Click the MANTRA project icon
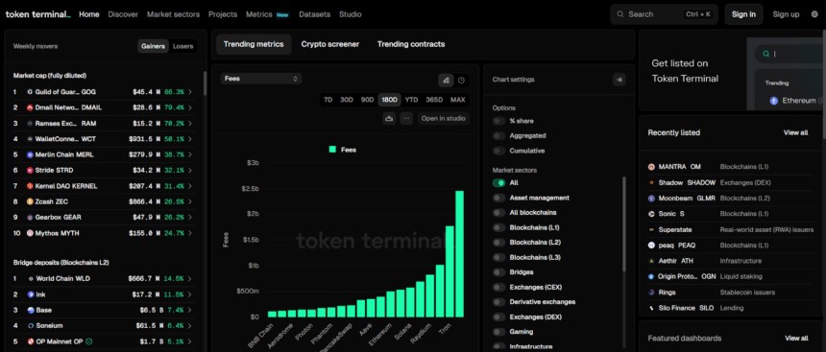The height and width of the screenshot is (352, 826). (x=651, y=167)
